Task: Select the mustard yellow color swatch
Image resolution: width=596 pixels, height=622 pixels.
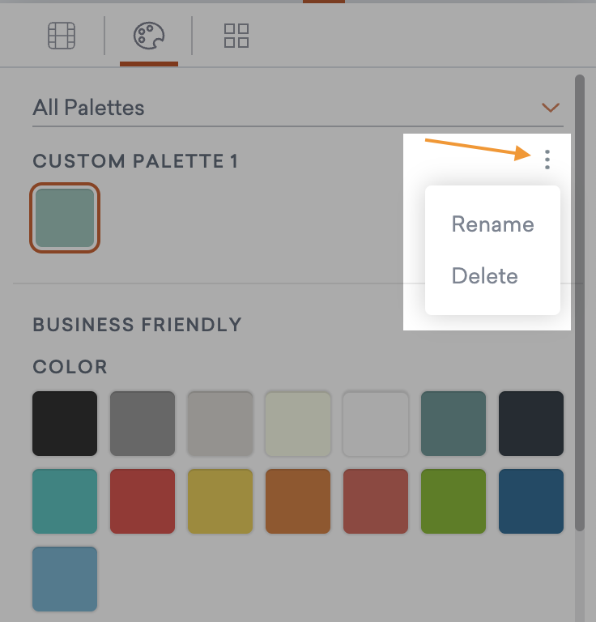Action: pos(220,501)
